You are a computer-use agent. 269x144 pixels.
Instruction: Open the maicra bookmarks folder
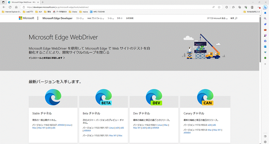(x=83, y=12)
